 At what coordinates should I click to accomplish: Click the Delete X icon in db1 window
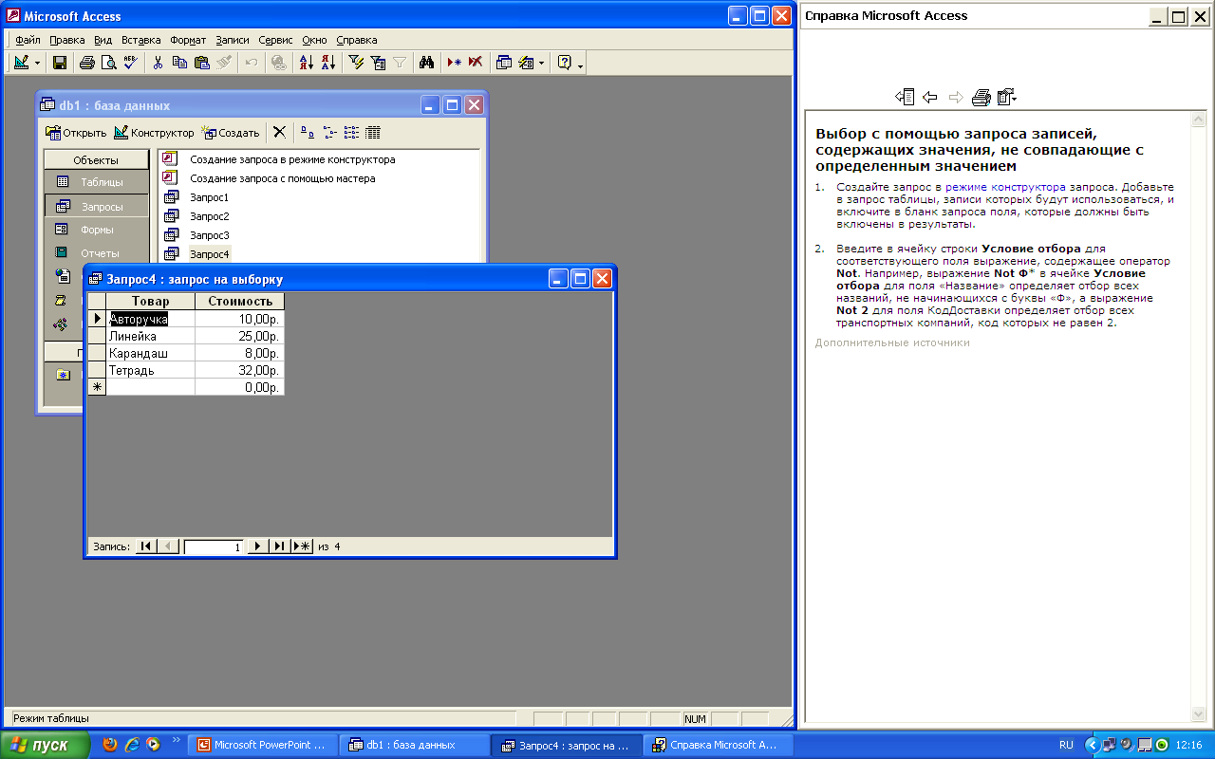point(279,133)
